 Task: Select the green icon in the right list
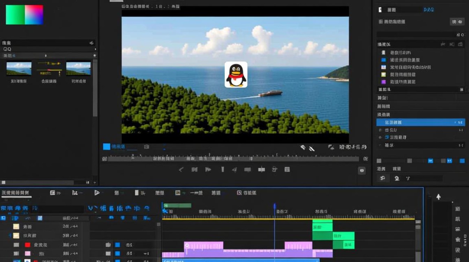click(384, 74)
